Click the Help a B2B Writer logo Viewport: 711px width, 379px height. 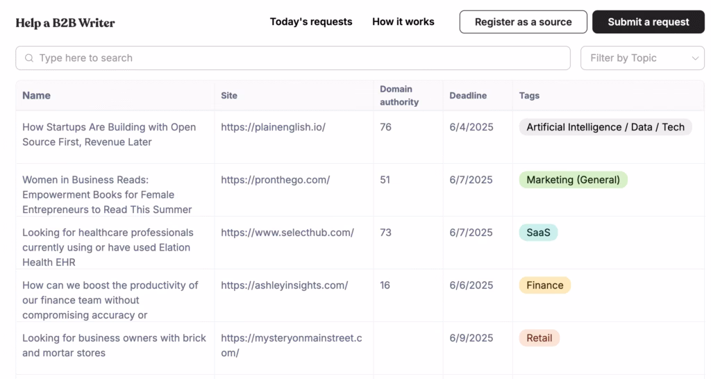65,23
